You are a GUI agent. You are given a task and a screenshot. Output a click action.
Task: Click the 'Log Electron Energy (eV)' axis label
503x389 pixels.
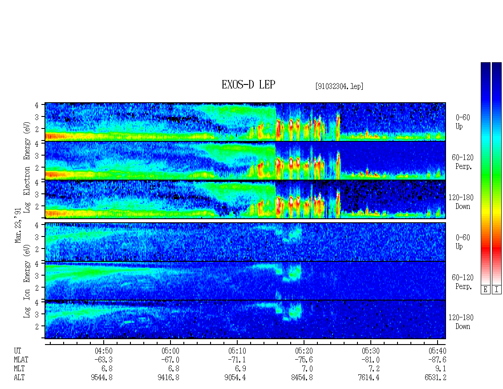click(27, 167)
